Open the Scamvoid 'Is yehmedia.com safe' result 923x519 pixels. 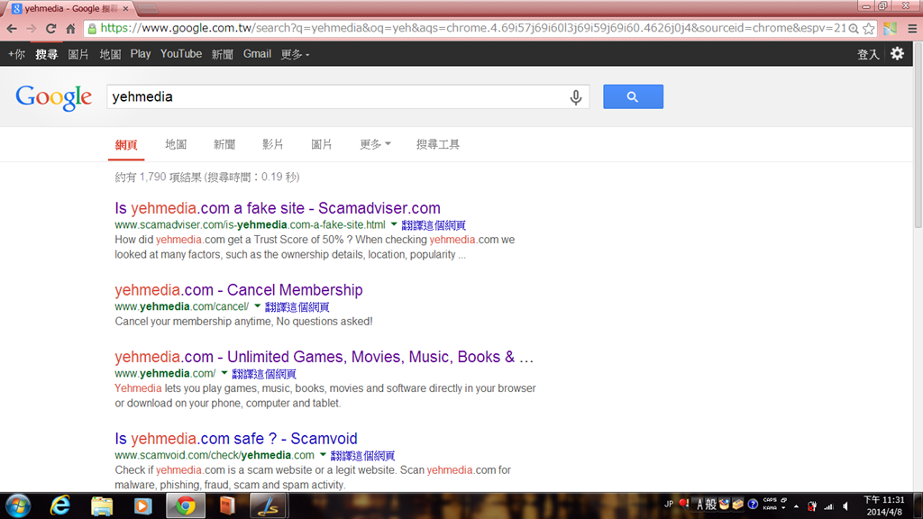point(236,439)
